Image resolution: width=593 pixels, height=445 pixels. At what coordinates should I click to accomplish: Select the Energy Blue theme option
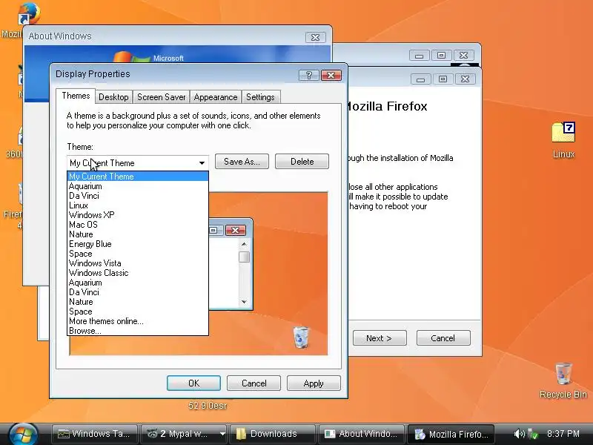[x=138, y=244]
